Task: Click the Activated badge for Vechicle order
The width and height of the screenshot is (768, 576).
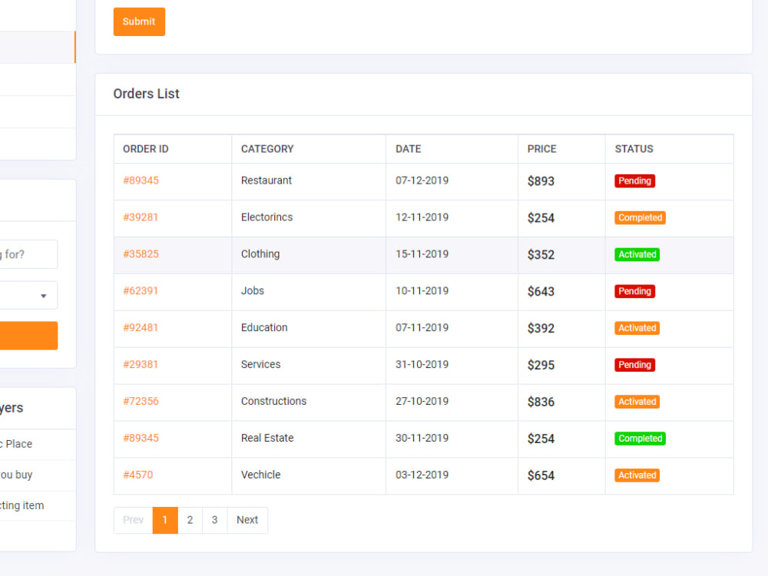Action: coord(637,475)
